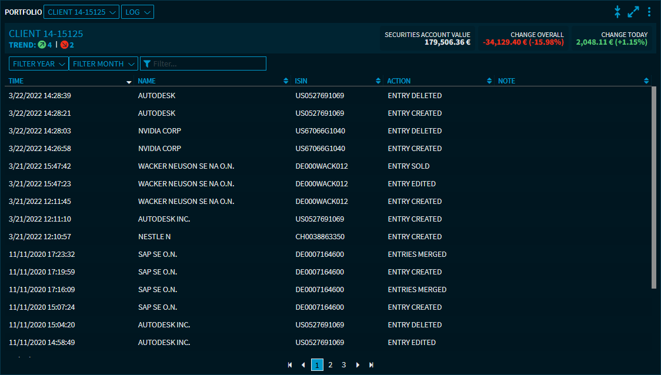This screenshot has width=661, height=375.
Task: Click the red downward trend icon
Action: tap(64, 45)
